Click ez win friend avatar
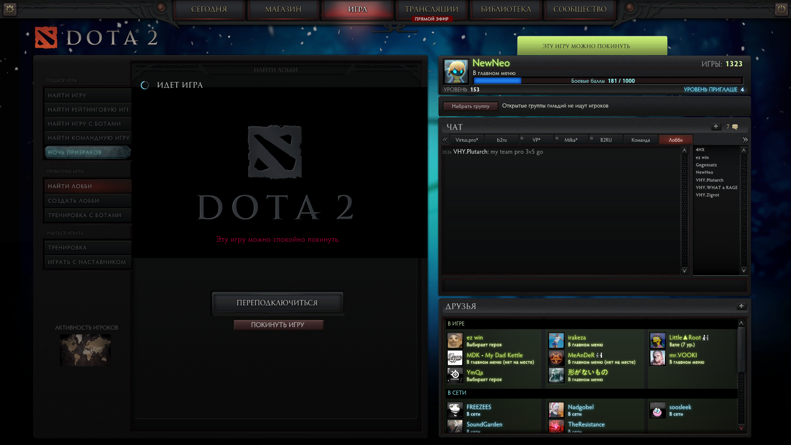Image resolution: width=791 pixels, height=445 pixels. pos(455,341)
